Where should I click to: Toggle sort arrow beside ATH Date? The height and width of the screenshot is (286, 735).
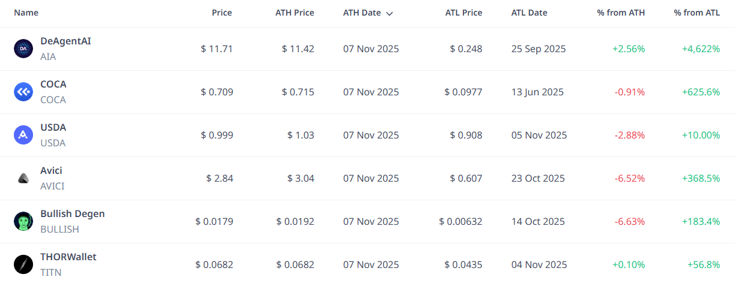coord(389,13)
